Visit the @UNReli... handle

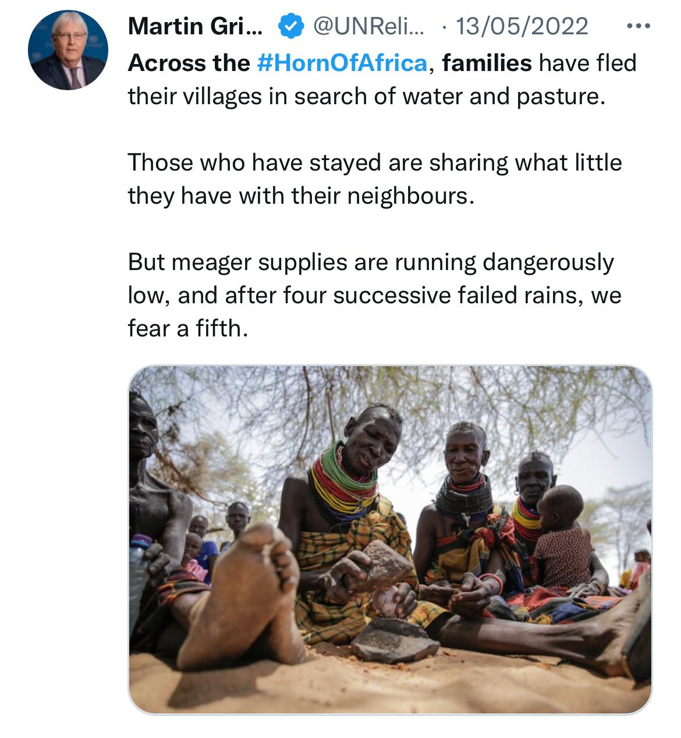click(x=369, y=26)
